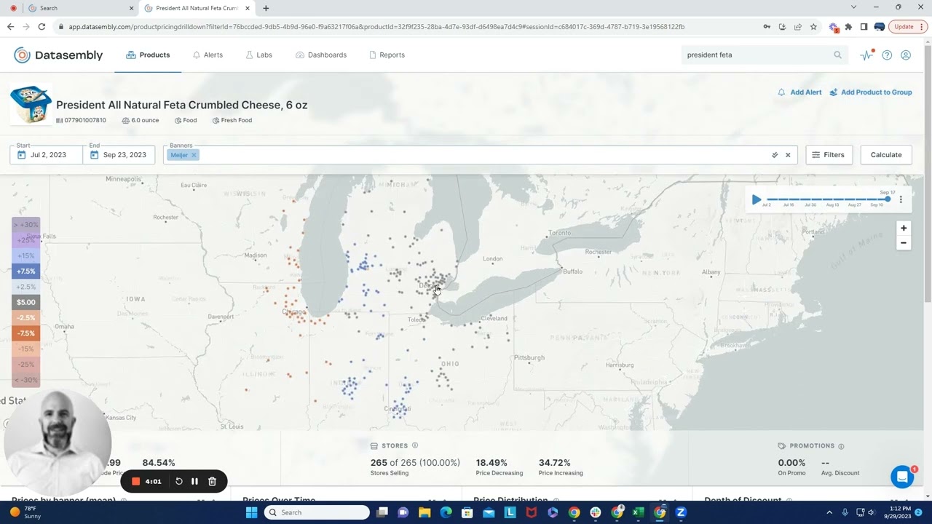Click the Promotions info icon
932x524 pixels.
point(841,446)
